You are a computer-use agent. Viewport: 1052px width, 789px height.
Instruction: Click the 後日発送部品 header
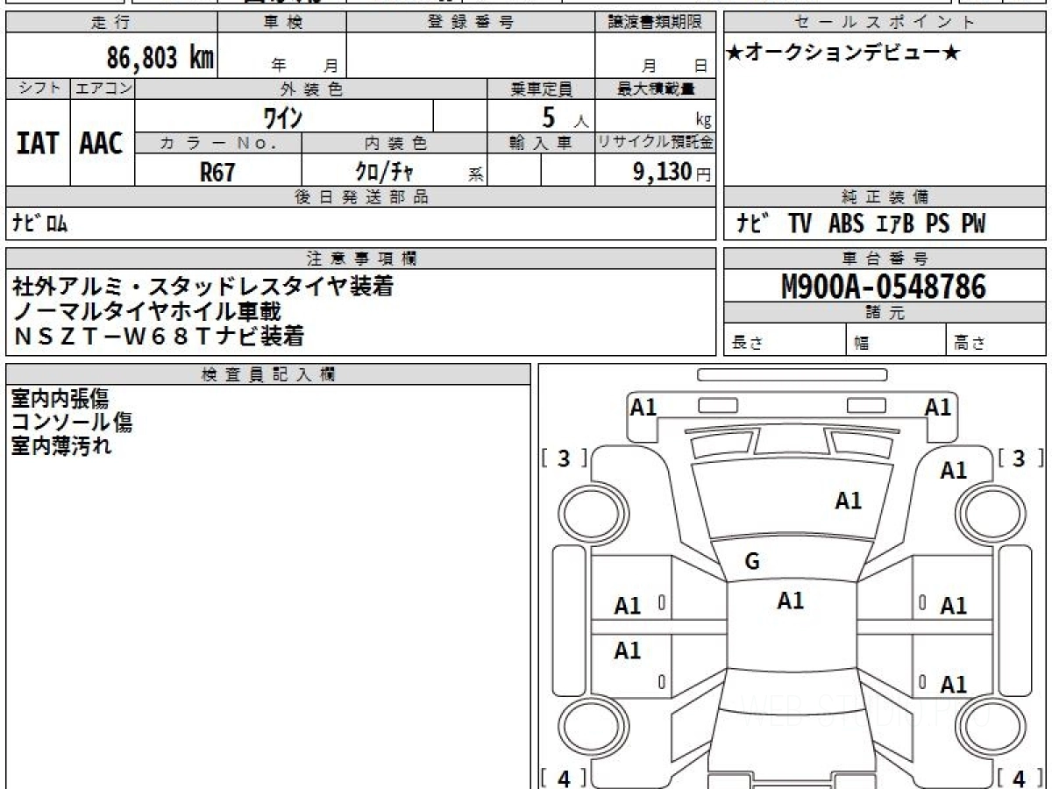pos(361,197)
